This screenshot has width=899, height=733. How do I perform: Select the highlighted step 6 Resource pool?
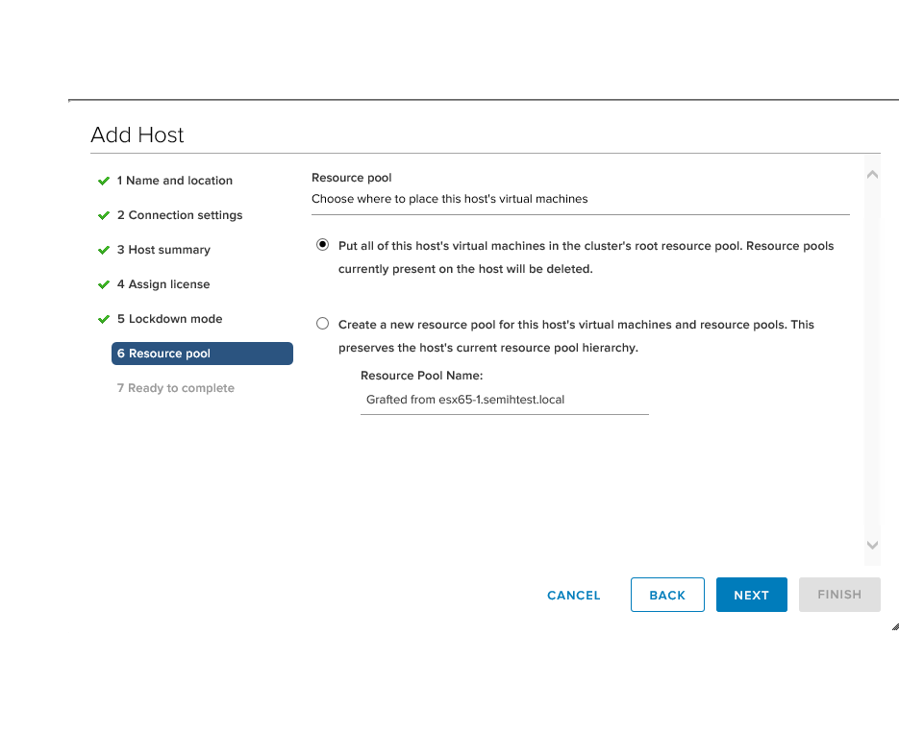click(x=202, y=354)
